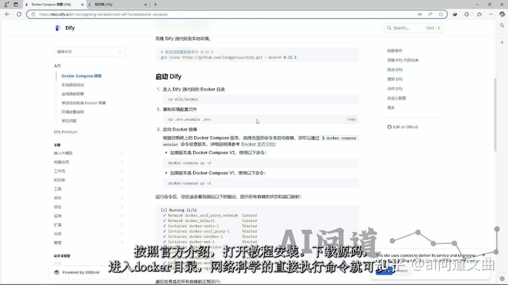This screenshot has width=508, height=285.
Task: Open 单独启动前端 Docker 容器 page
Action: click(83, 103)
